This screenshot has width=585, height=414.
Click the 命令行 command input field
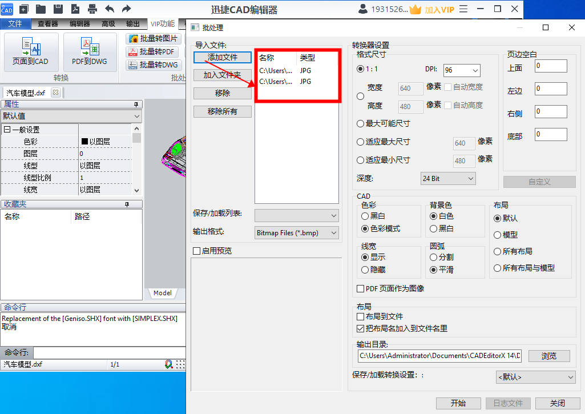pos(110,352)
